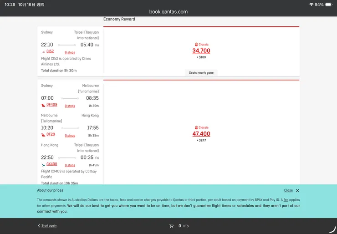Click the 22:50 Hong Kong departure time
The image size is (337, 234).
[47, 157]
